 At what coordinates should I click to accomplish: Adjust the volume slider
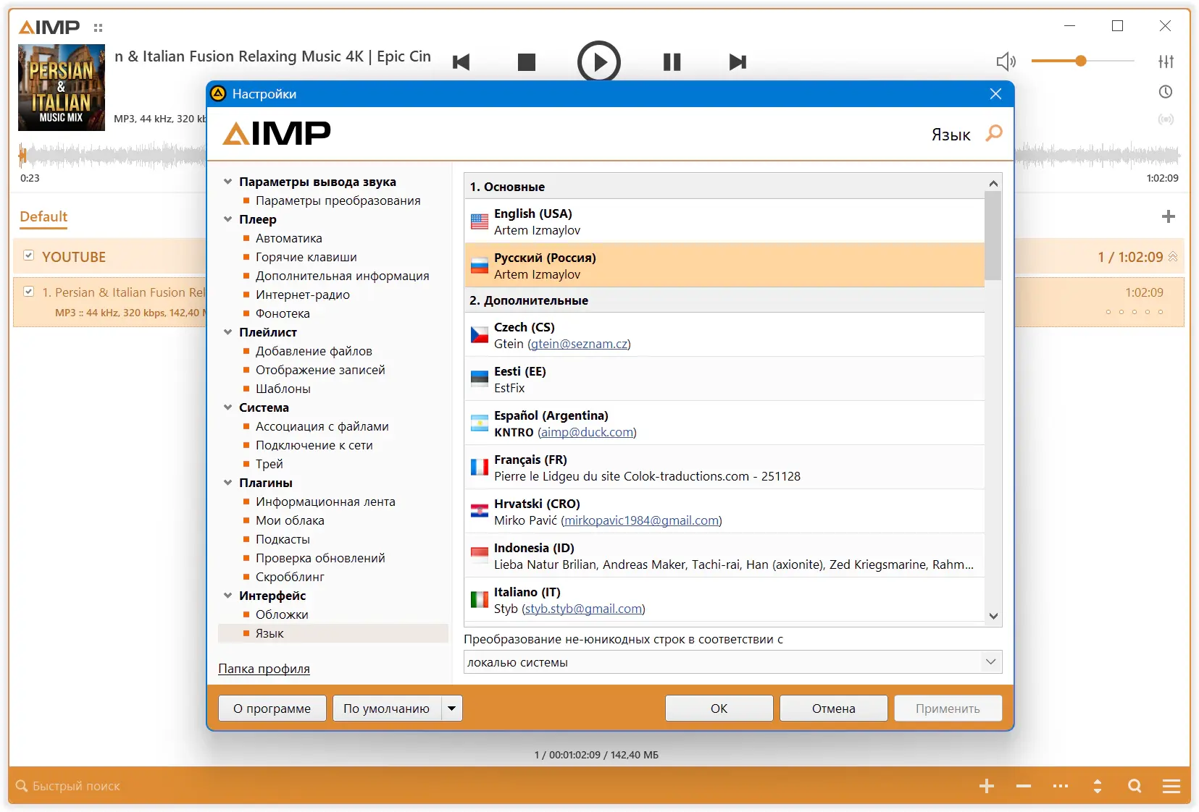tap(1082, 62)
